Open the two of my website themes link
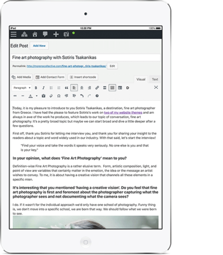 [x=123, y=113]
